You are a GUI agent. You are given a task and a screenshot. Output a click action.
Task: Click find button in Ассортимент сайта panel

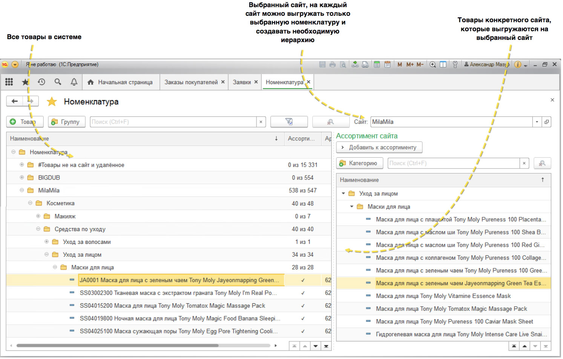pos(542,163)
